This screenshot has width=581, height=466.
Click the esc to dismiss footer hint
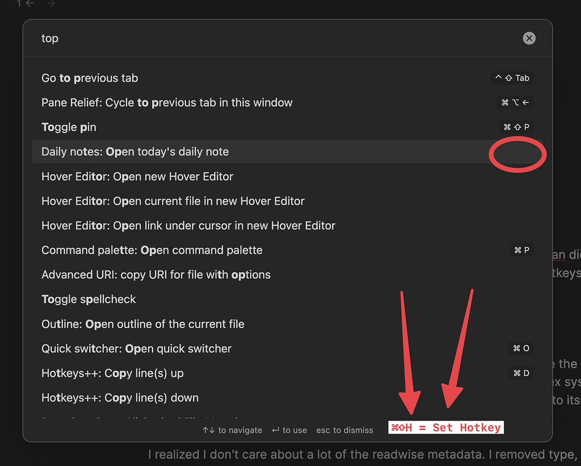tap(344, 430)
